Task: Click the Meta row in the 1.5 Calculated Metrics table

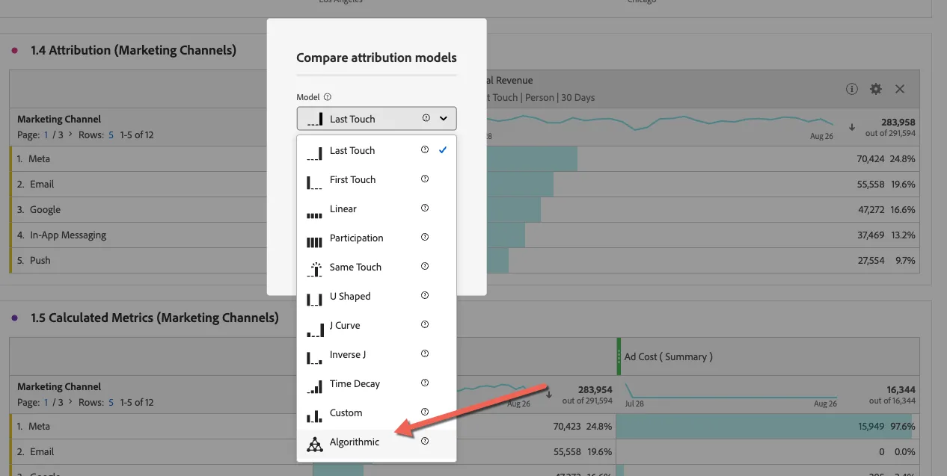Action: 466,426
